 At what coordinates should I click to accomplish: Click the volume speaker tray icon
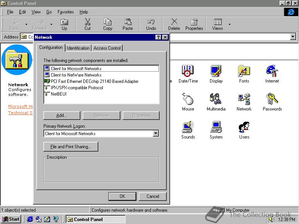click(x=271, y=220)
